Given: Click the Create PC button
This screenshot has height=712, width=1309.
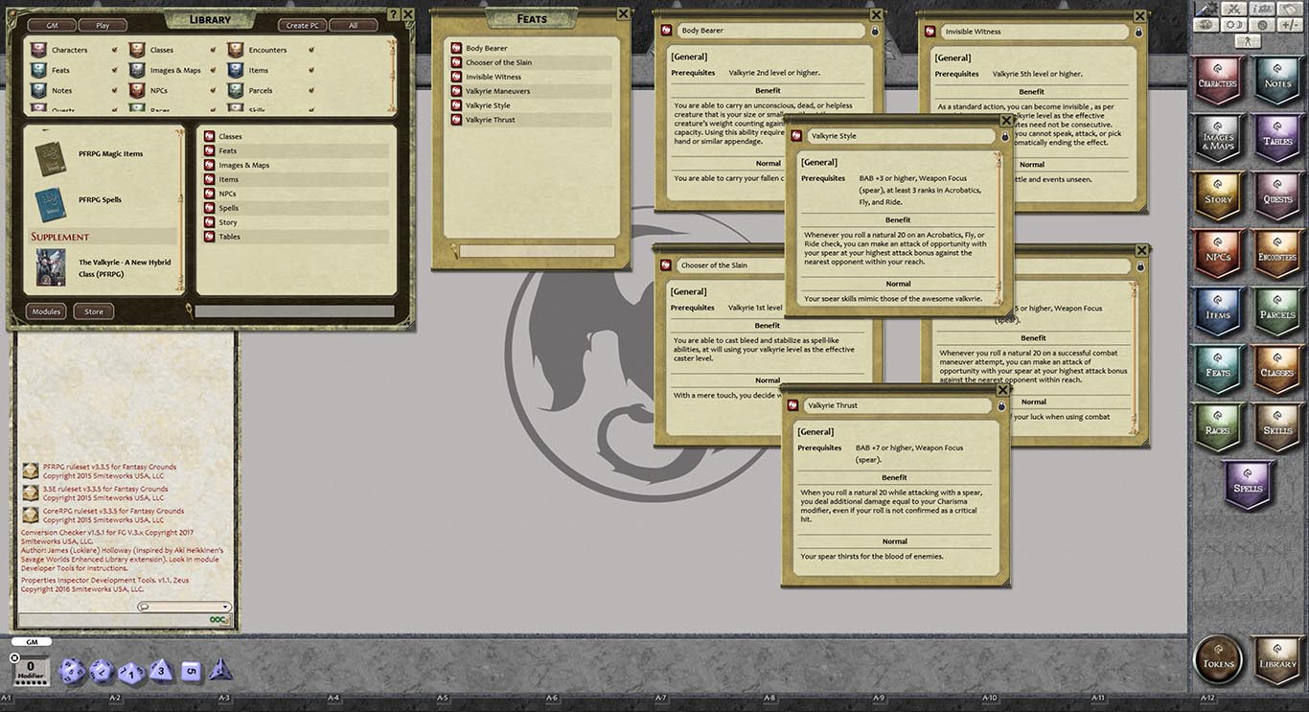Looking at the screenshot, I should [x=302, y=25].
